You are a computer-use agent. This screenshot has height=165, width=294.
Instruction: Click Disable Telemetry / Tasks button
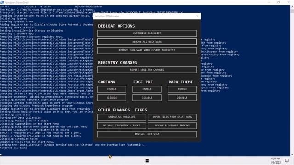121,126
